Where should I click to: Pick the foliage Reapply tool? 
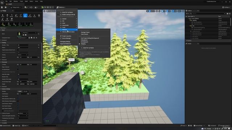tap(30, 16)
